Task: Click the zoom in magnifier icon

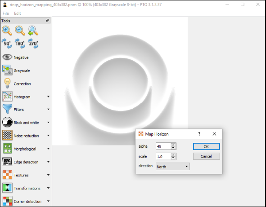Action: tap(7, 31)
